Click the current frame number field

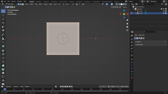click(103, 86)
